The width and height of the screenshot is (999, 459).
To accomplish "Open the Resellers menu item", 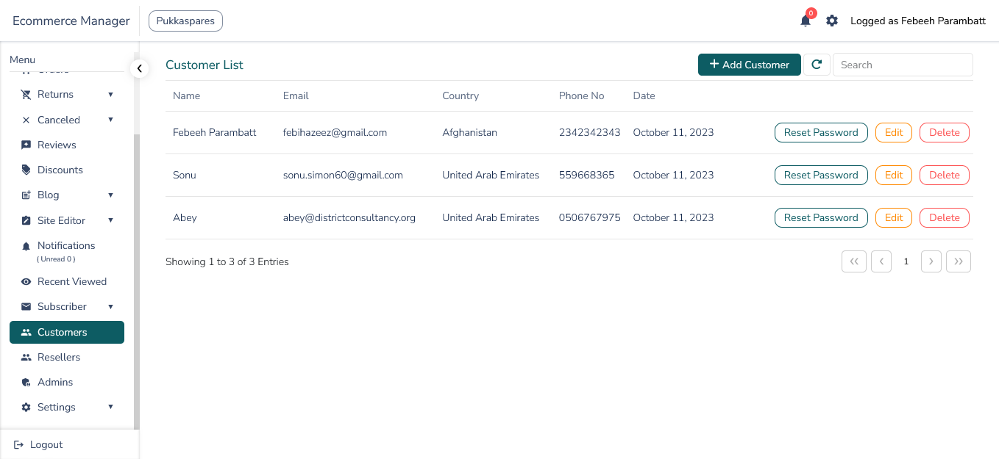I will point(59,357).
